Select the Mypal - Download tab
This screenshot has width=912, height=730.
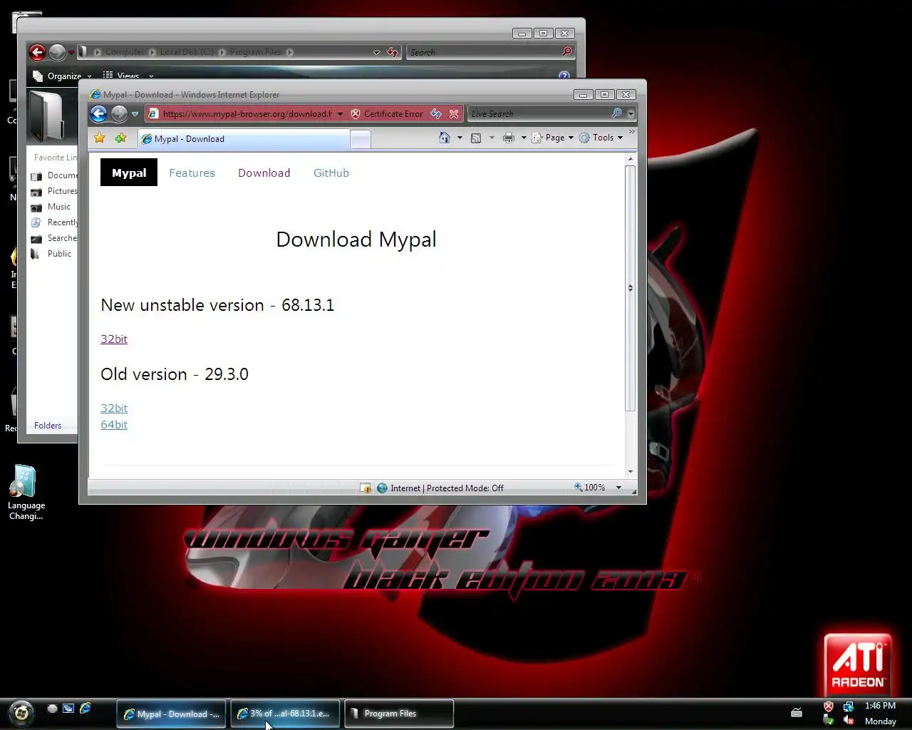pyautogui.click(x=243, y=139)
